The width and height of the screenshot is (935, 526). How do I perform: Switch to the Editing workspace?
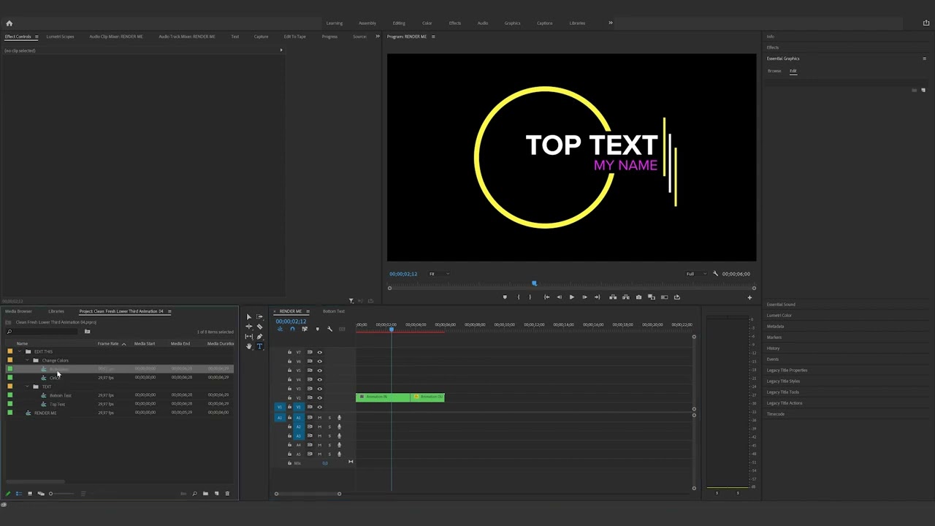(399, 23)
